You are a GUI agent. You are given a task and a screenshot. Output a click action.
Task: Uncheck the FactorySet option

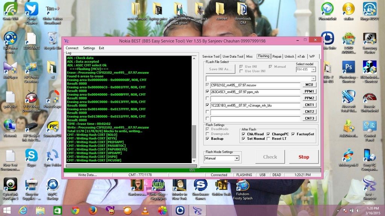(293, 134)
